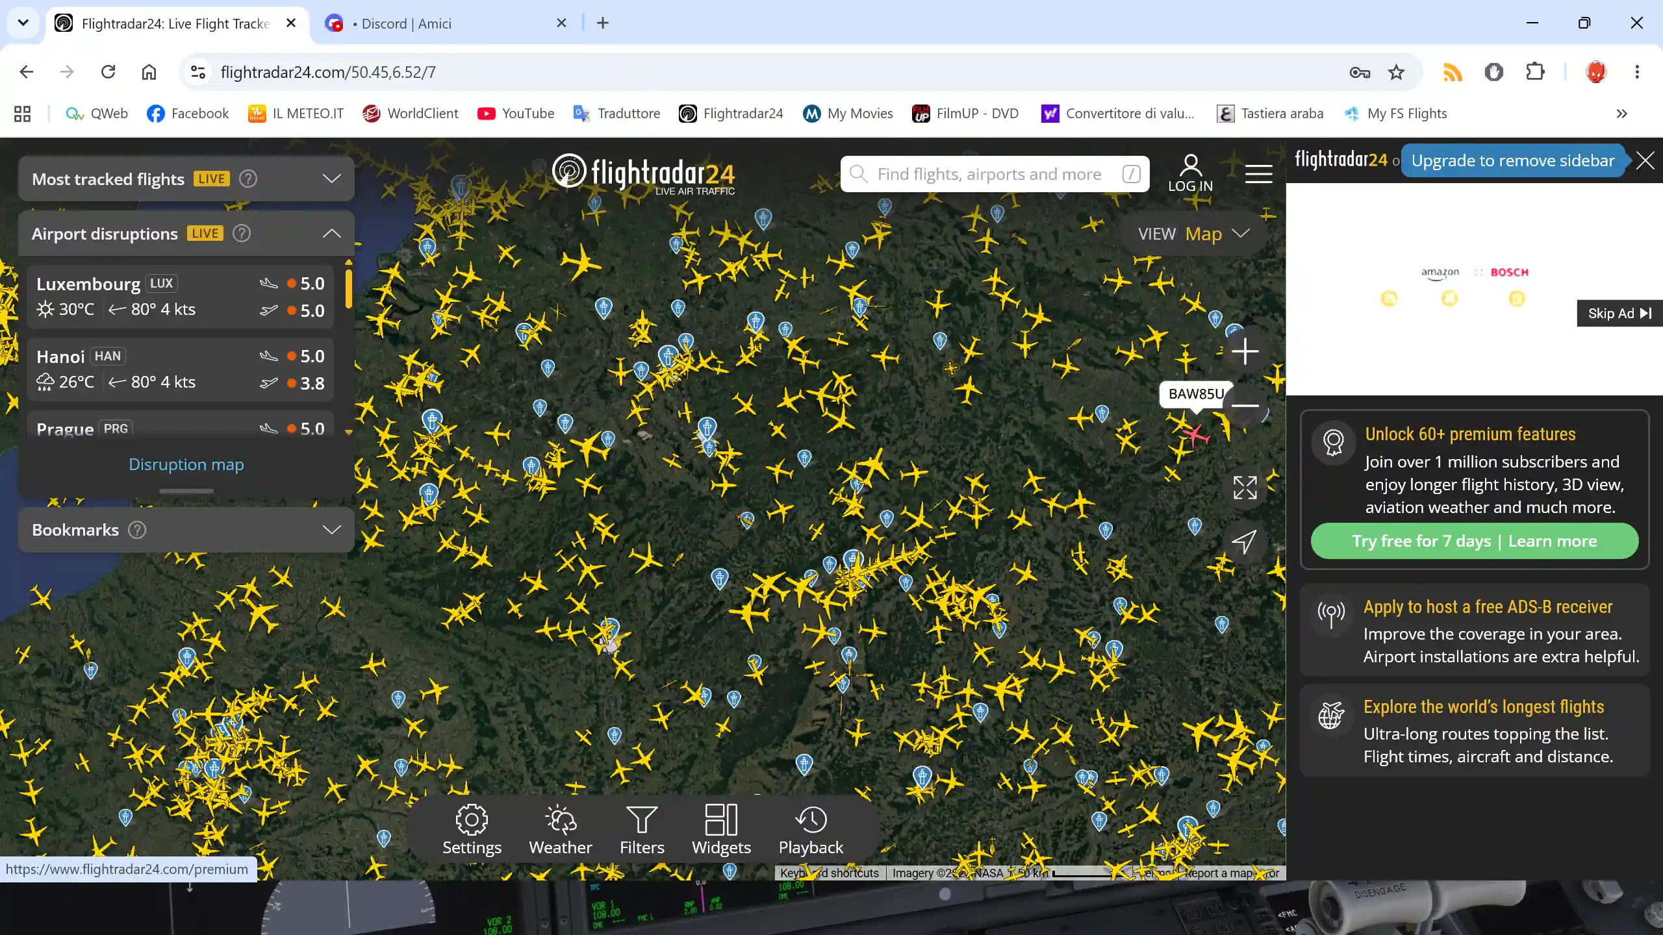
Task: Click the Find flights search field
Action: click(994, 174)
